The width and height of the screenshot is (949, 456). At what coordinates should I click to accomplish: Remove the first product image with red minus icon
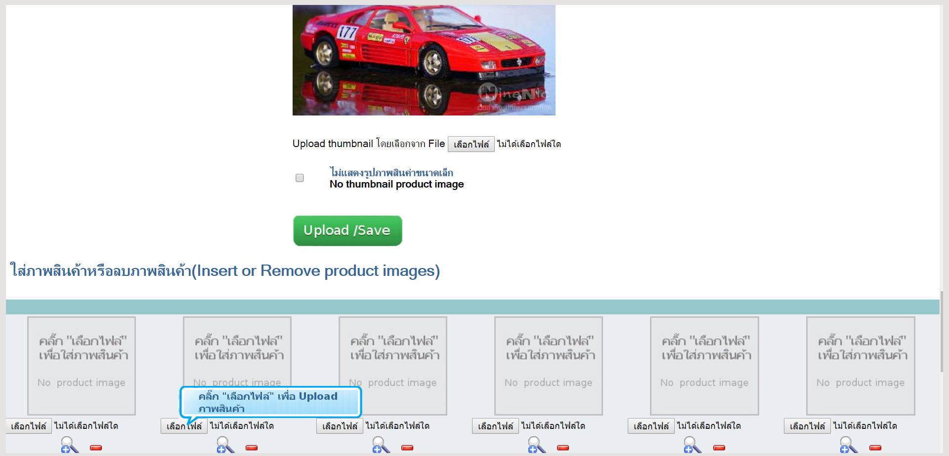(x=96, y=448)
